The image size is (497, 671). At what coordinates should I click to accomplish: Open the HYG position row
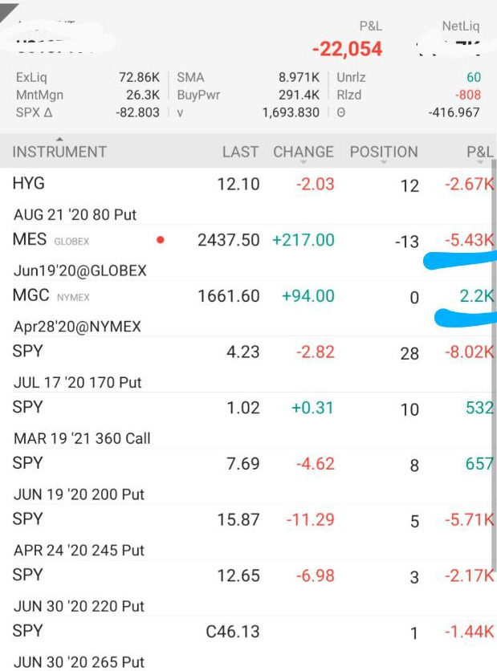coord(246,197)
